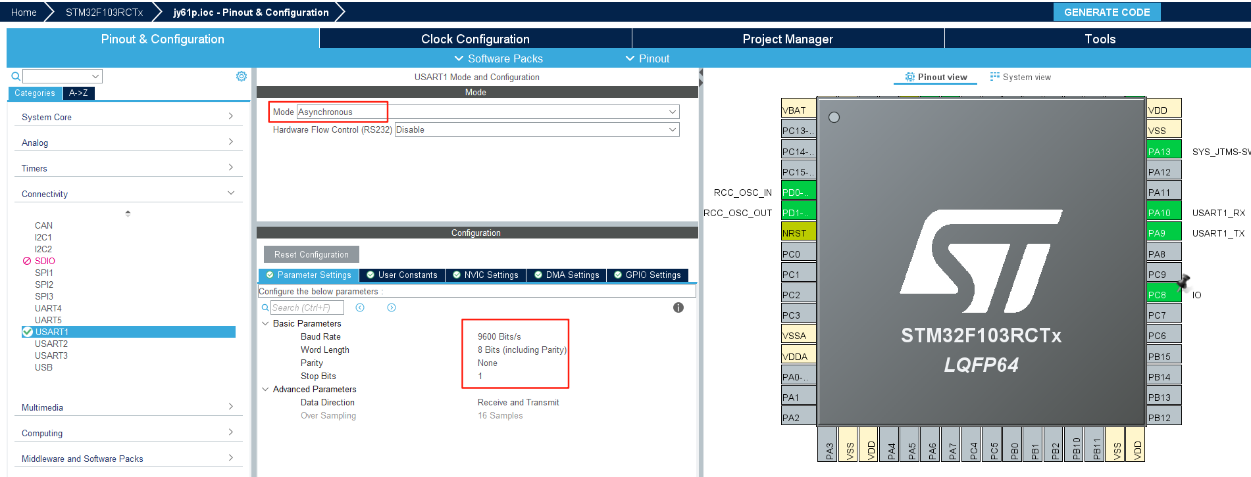Screen dimensions: 1251x477
Task: Click the search magnifier icon in categories panel
Action: [16, 76]
